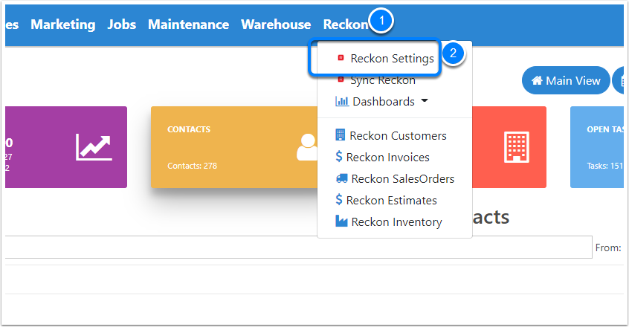Open Reckon Invoices

(387, 158)
